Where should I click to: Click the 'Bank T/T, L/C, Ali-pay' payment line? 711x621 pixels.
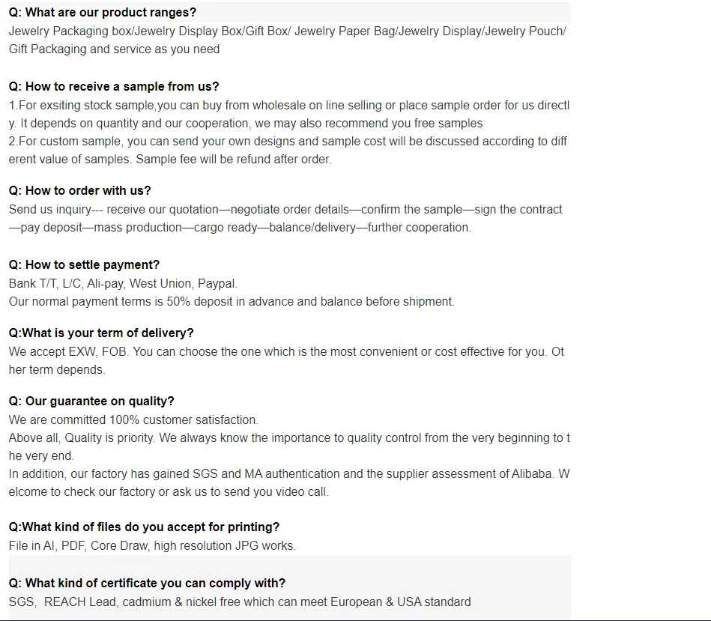pyautogui.click(x=123, y=284)
